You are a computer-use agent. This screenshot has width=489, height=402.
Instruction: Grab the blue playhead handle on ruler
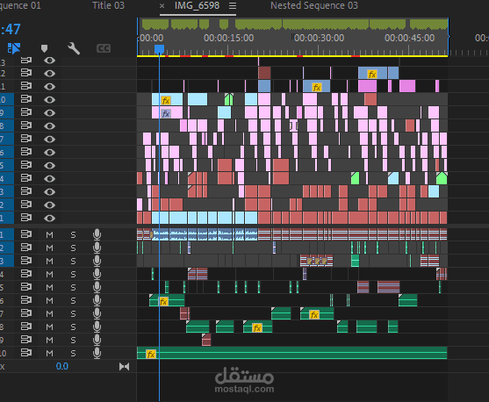click(x=160, y=49)
